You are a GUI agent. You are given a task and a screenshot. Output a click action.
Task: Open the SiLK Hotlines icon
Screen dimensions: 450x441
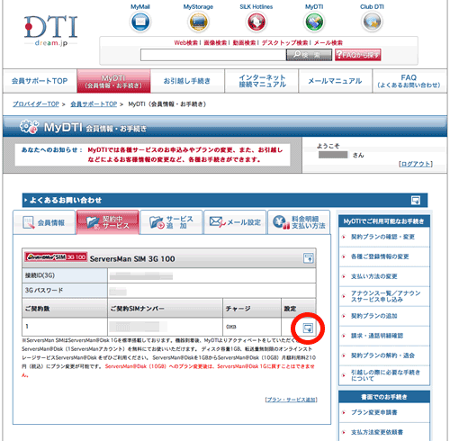click(256, 22)
